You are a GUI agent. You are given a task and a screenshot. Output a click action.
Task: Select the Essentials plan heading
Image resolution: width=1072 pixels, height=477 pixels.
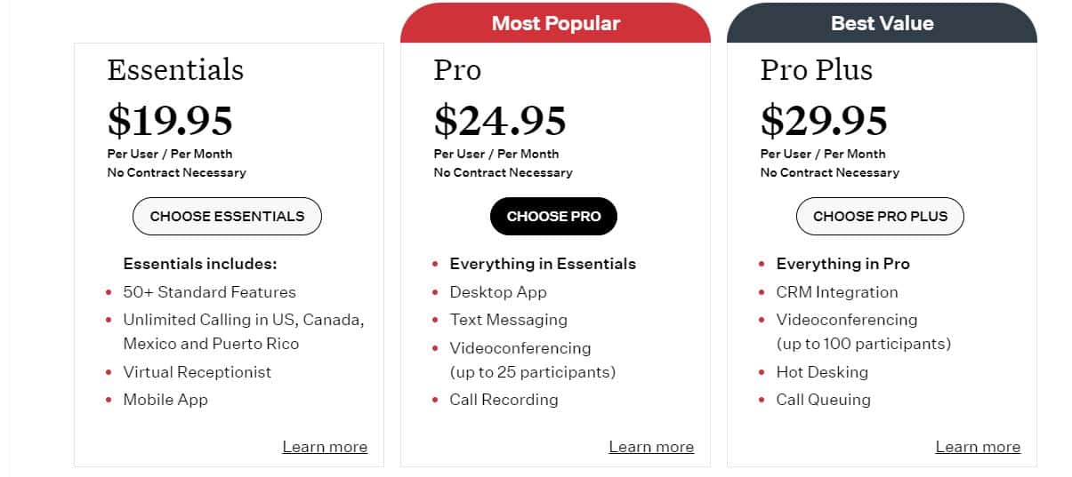click(x=175, y=70)
